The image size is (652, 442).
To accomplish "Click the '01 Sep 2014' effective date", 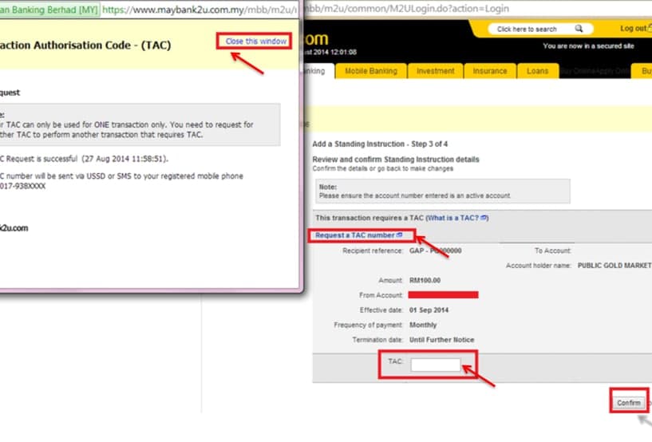I will click(429, 310).
